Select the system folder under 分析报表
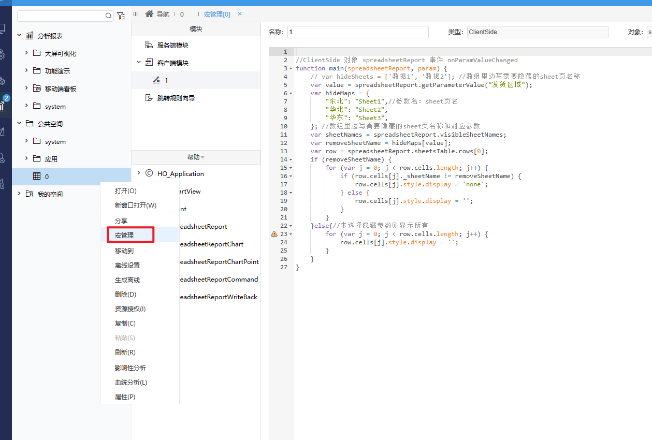Image resolution: width=652 pixels, height=440 pixels. (55, 106)
